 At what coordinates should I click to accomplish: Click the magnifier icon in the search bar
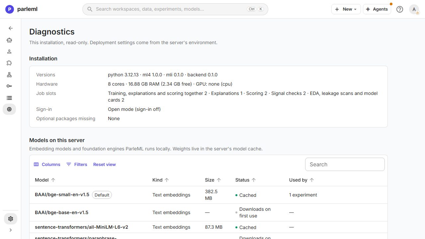click(x=90, y=9)
